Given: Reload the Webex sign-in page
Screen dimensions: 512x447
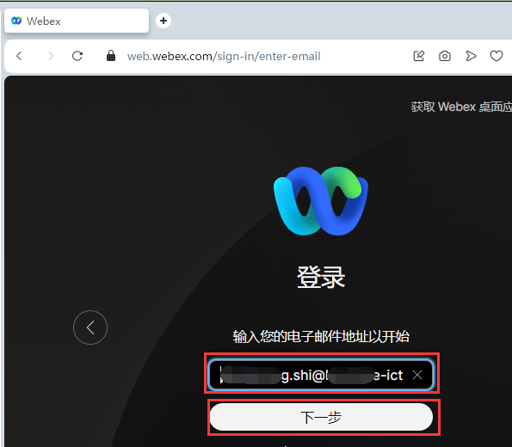Looking at the screenshot, I should [x=77, y=56].
